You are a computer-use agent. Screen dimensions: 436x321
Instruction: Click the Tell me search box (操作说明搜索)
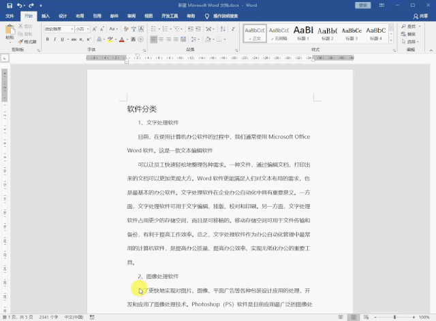pyautogui.click(x=225, y=16)
